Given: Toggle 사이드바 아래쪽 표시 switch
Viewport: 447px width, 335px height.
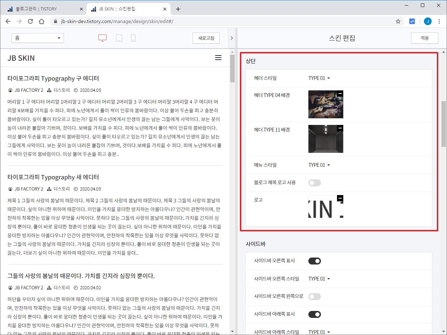Looking at the screenshot, I should point(315,314).
